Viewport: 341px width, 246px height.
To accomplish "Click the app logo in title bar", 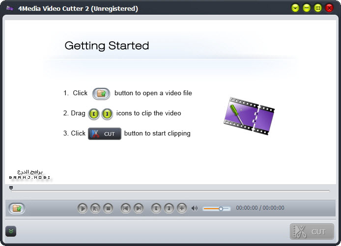I will pyautogui.click(x=10, y=8).
